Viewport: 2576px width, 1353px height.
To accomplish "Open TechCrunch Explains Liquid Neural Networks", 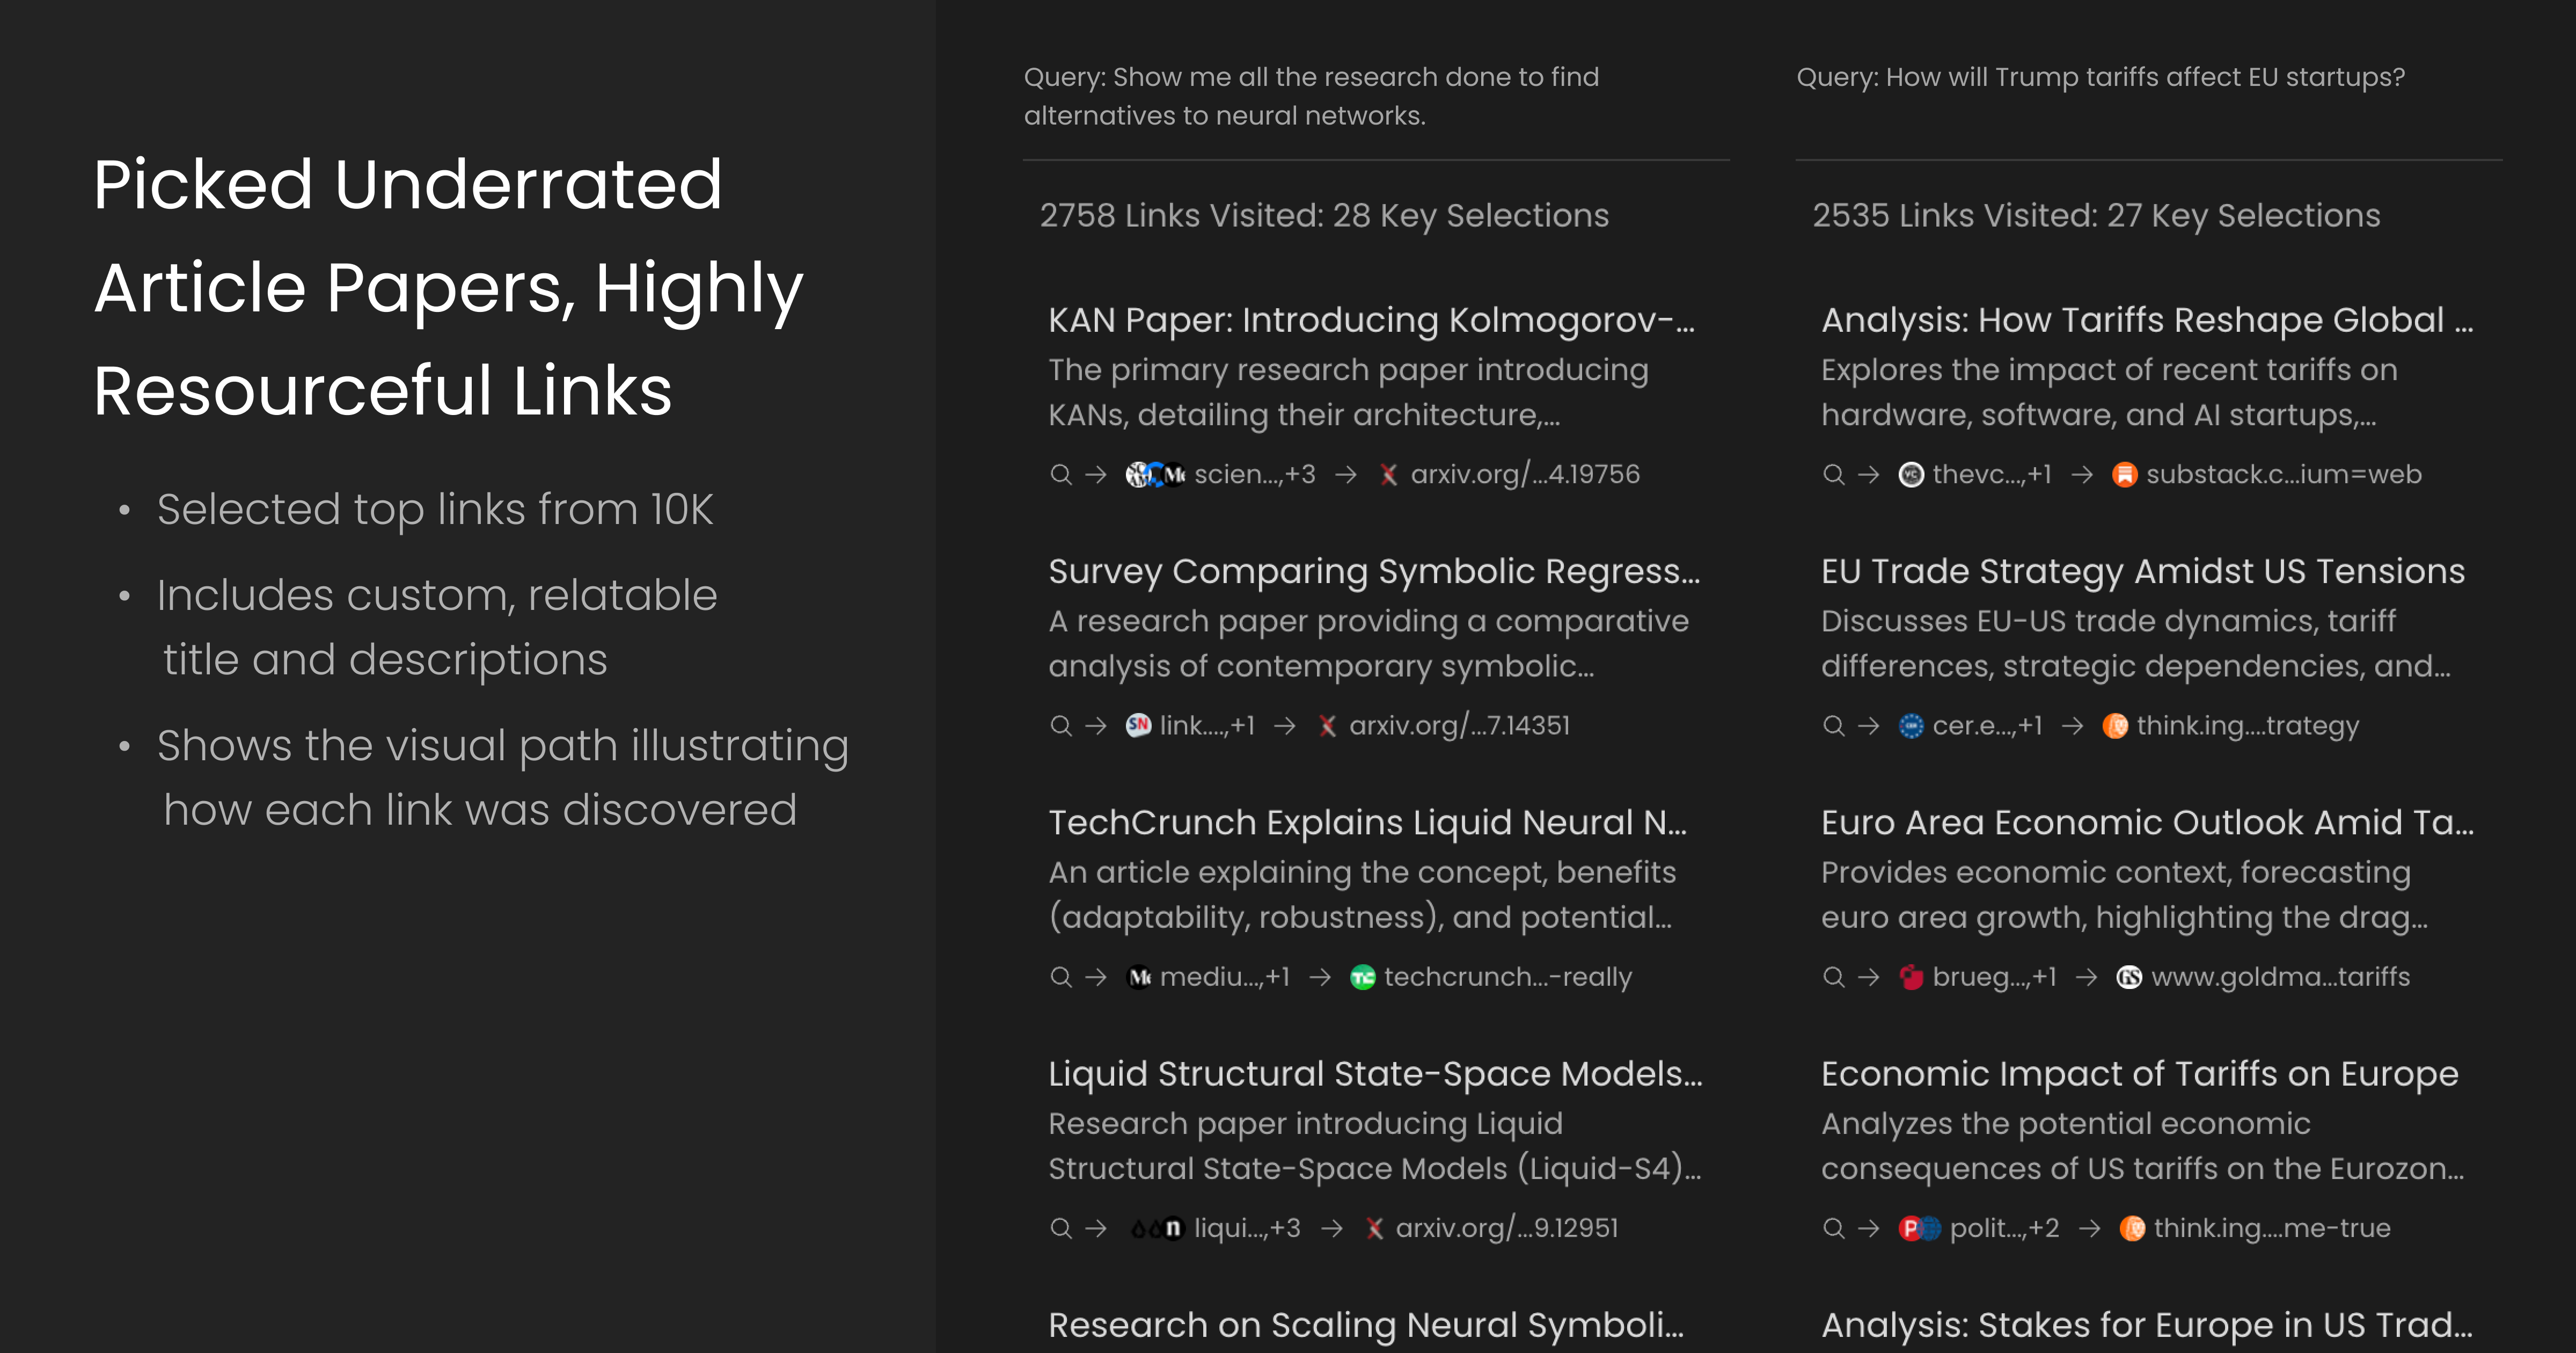I will coord(1367,823).
